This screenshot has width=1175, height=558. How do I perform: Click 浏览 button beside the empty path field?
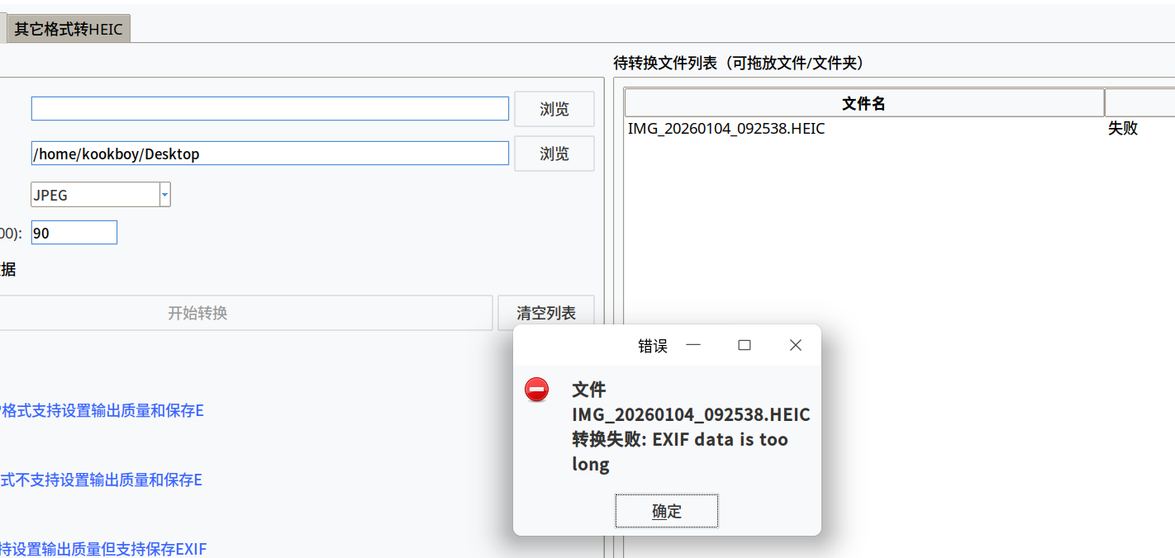pyautogui.click(x=554, y=109)
